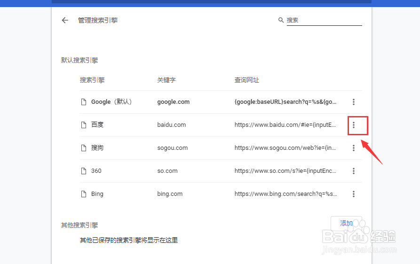Select the 360 engine name
420x264 pixels.
pos(96,171)
